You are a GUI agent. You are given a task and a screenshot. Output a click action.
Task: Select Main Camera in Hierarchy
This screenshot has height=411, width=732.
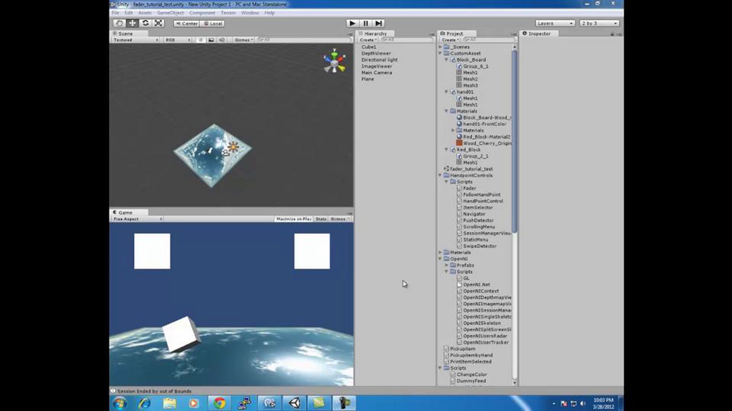[376, 72]
